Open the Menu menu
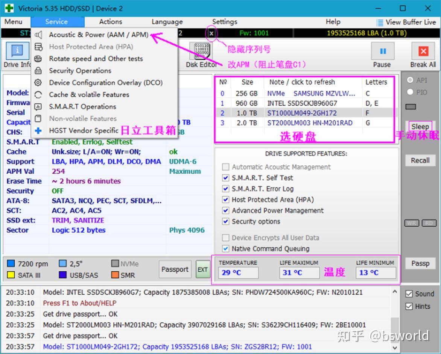441x354 pixels. (13, 22)
